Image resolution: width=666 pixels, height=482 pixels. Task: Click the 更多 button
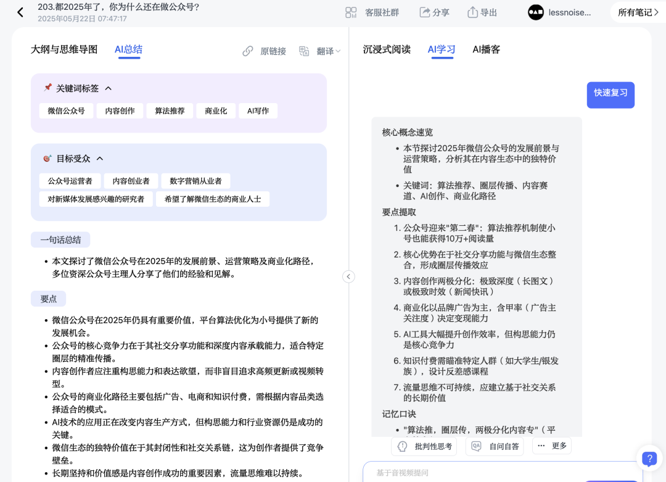[552, 446]
